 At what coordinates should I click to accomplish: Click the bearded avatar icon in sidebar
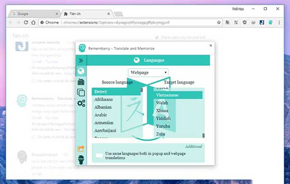pos(81,160)
